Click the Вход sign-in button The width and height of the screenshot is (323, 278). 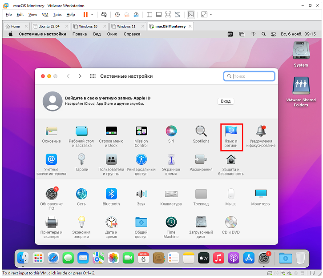[x=226, y=101]
